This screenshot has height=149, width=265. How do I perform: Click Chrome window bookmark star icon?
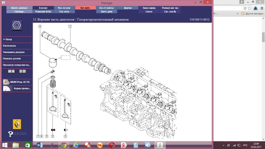(250, 8)
